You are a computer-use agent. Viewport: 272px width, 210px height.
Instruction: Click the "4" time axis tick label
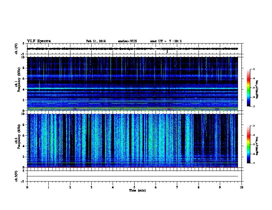point(113,187)
